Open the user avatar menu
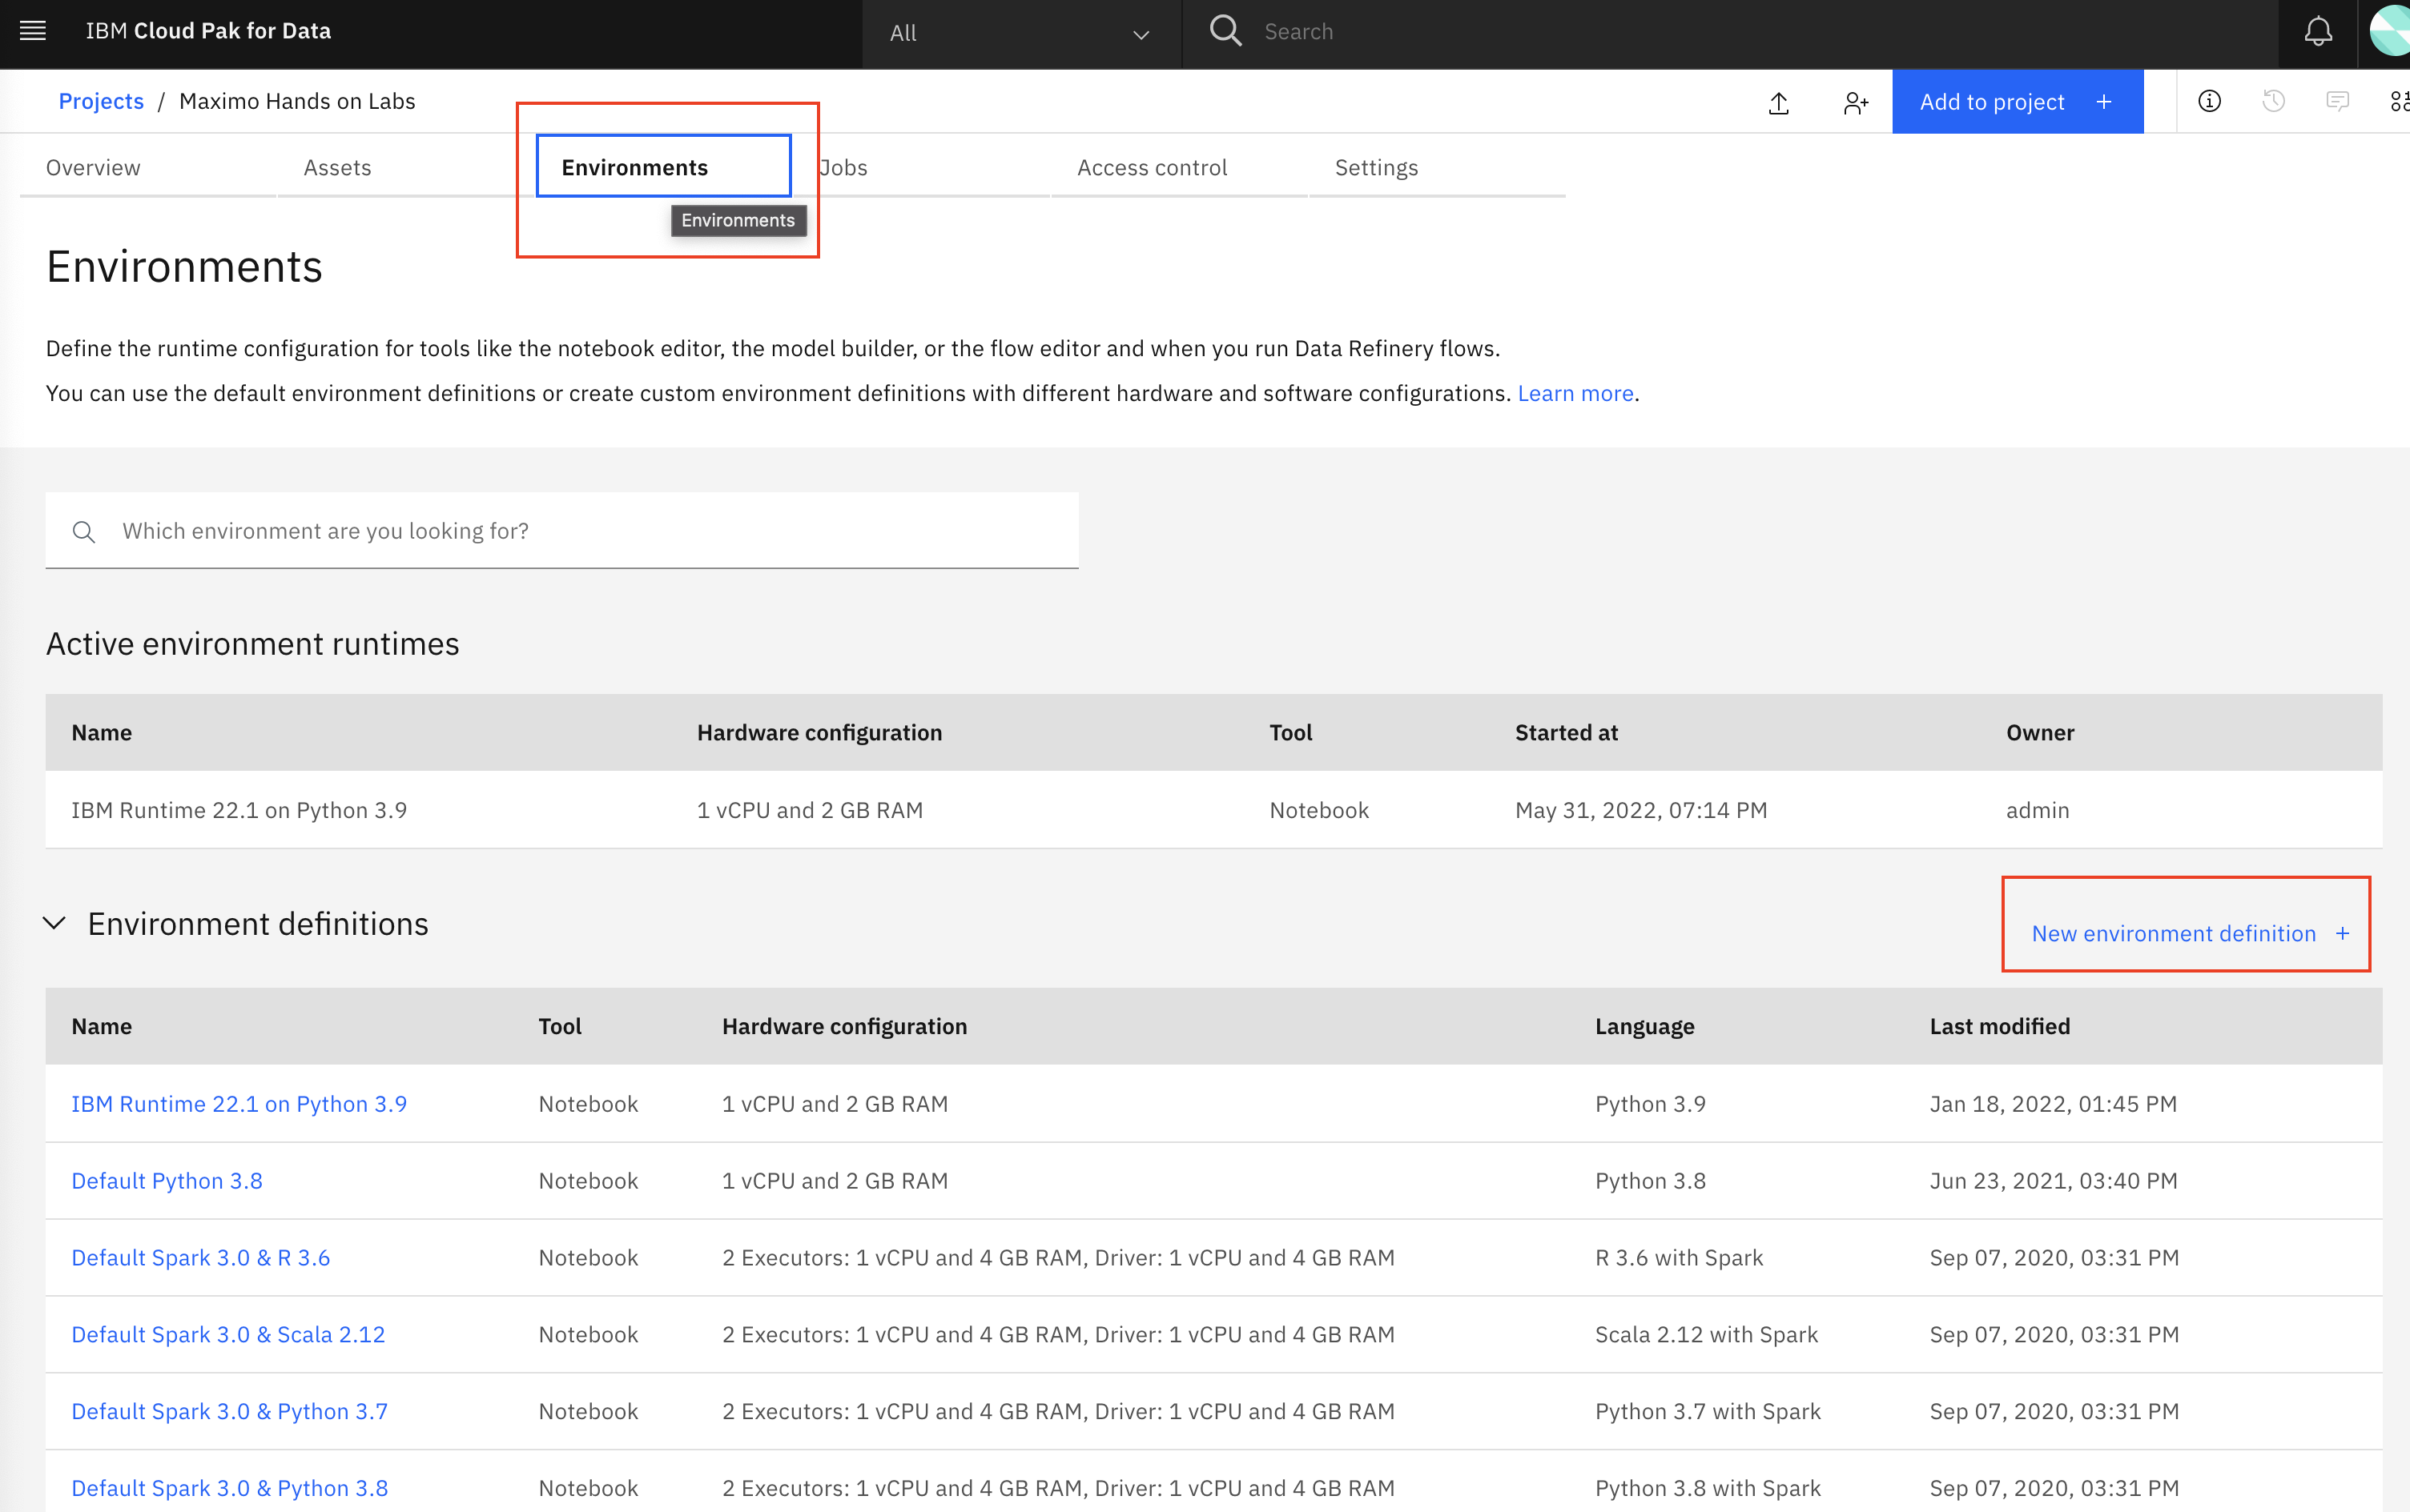The width and height of the screenshot is (2410, 1512). [2390, 32]
